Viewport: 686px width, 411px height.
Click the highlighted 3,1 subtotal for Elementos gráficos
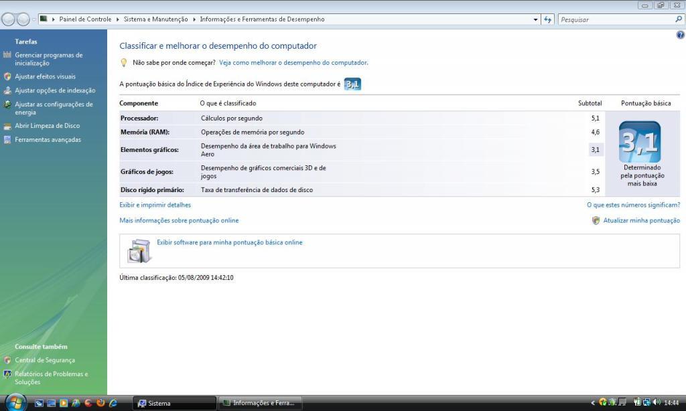click(596, 149)
